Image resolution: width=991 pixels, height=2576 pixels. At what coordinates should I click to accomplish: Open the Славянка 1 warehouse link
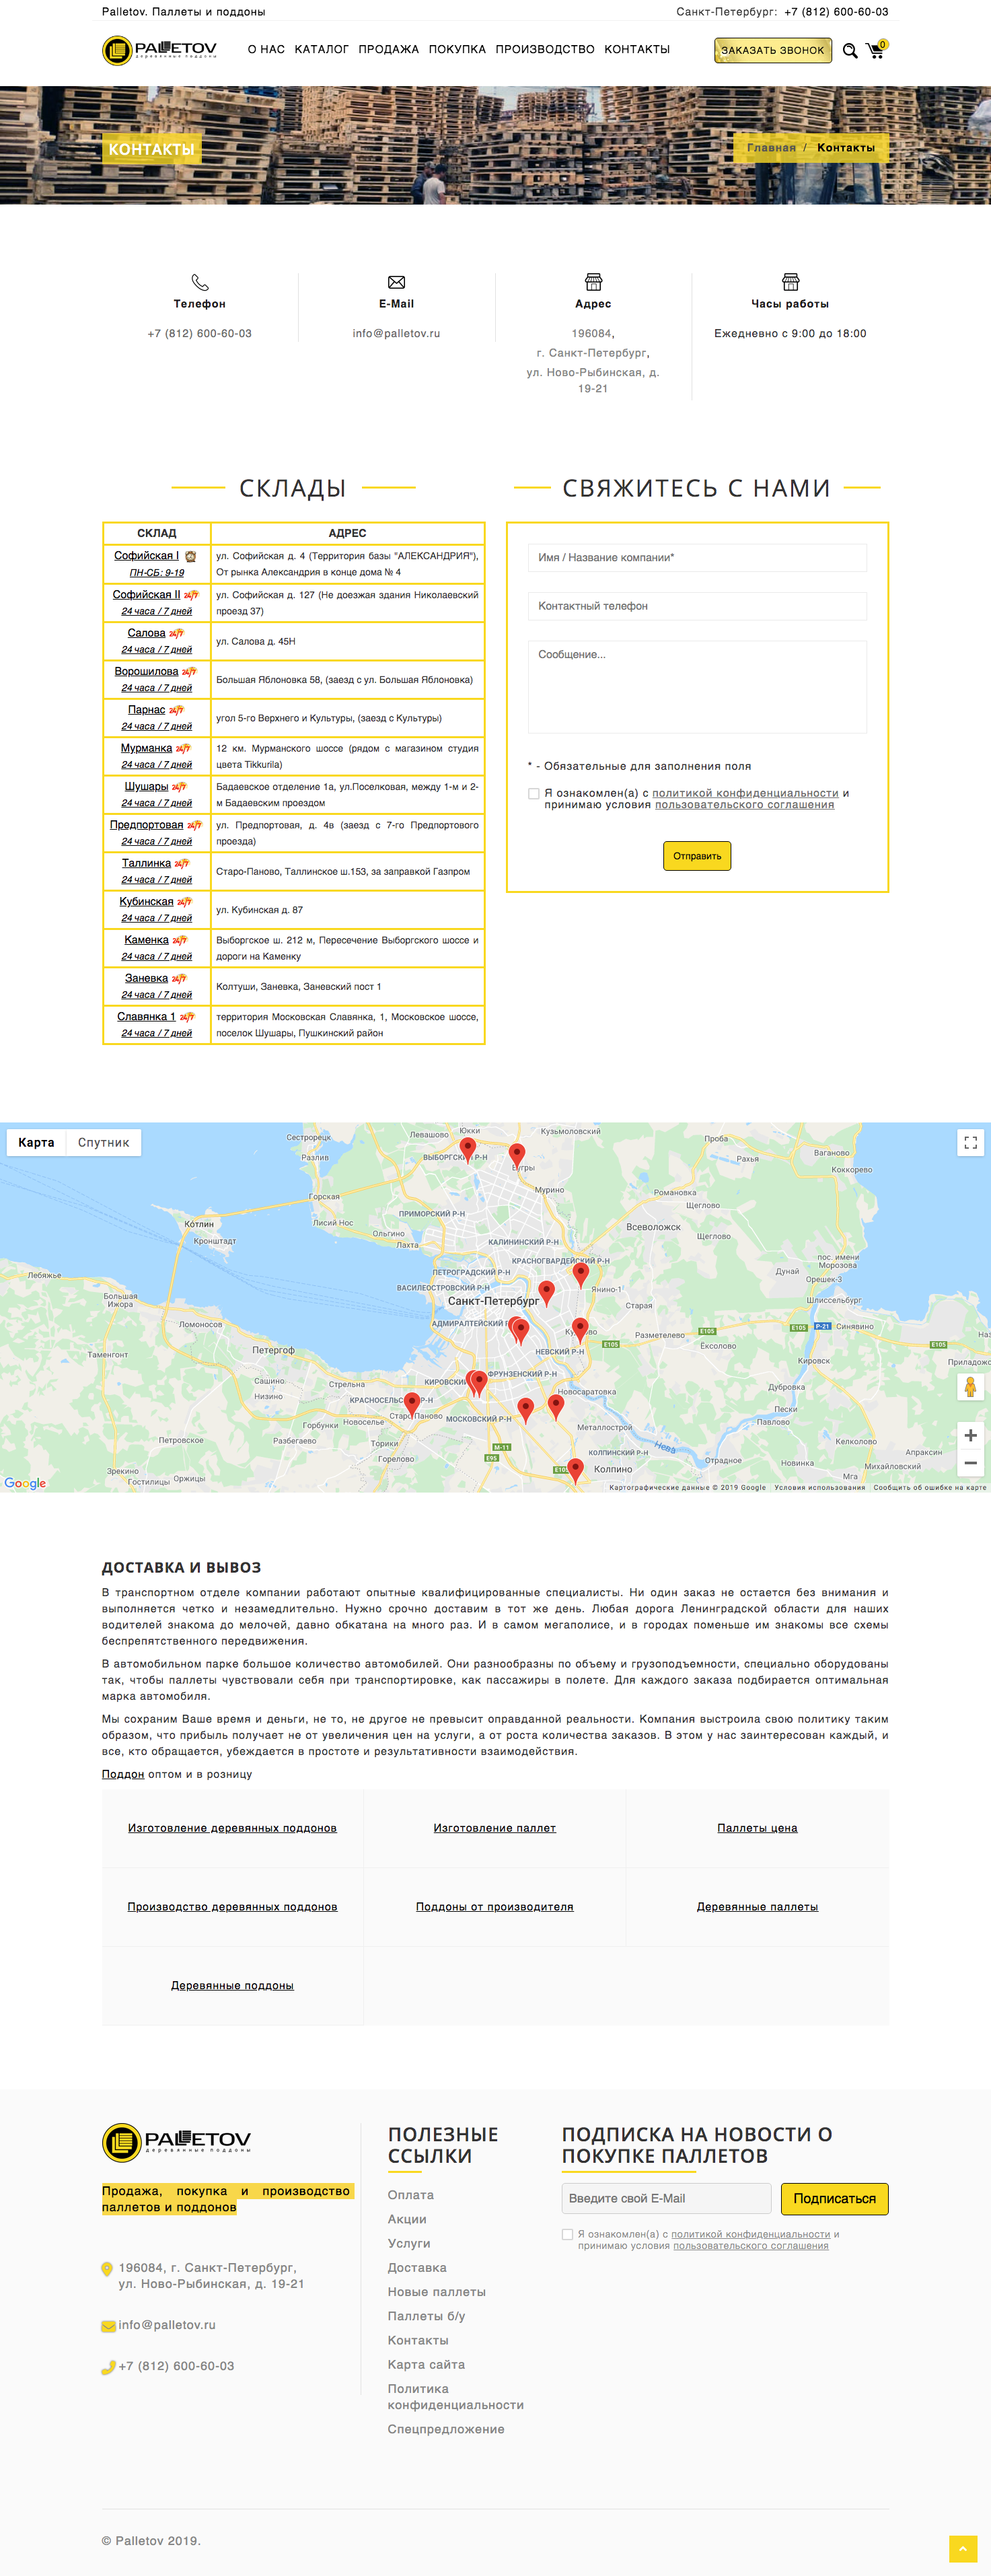tap(146, 1017)
